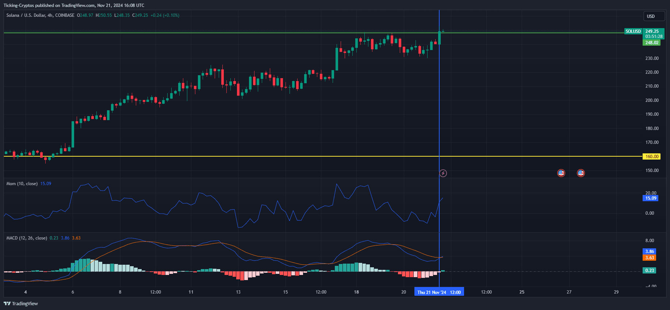Viewport: 670px width, 310px height.
Task: Click date label 8 on the time axis
Action: pyautogui.click(x=120, y=292)
